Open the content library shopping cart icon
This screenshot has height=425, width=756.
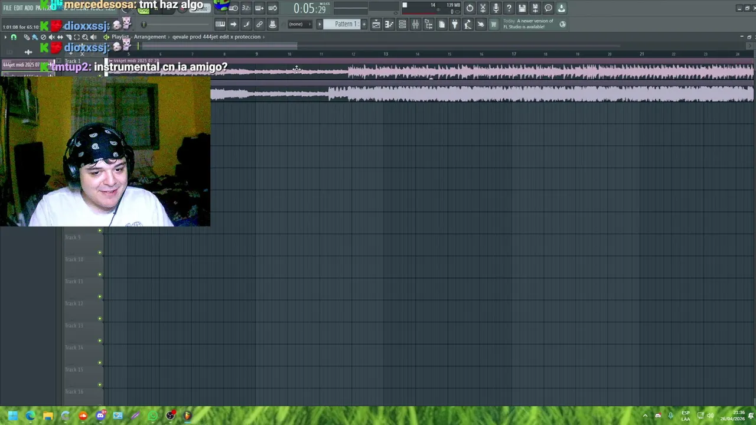(494, 24)
